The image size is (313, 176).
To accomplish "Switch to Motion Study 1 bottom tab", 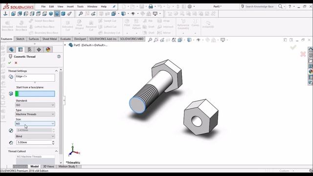I will 68,166.
